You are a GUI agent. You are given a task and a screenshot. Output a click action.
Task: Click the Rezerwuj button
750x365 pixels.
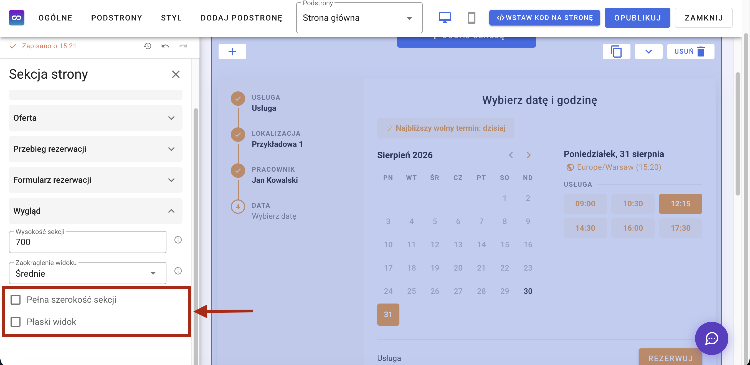(670, 357)
